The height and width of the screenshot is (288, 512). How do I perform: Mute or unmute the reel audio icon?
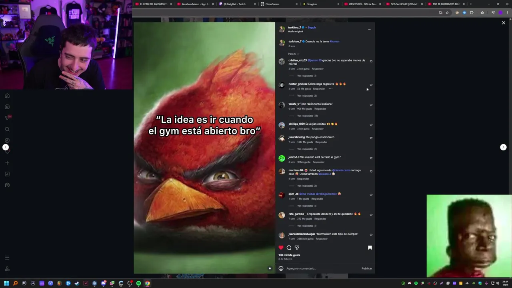(x=270, y=268)
